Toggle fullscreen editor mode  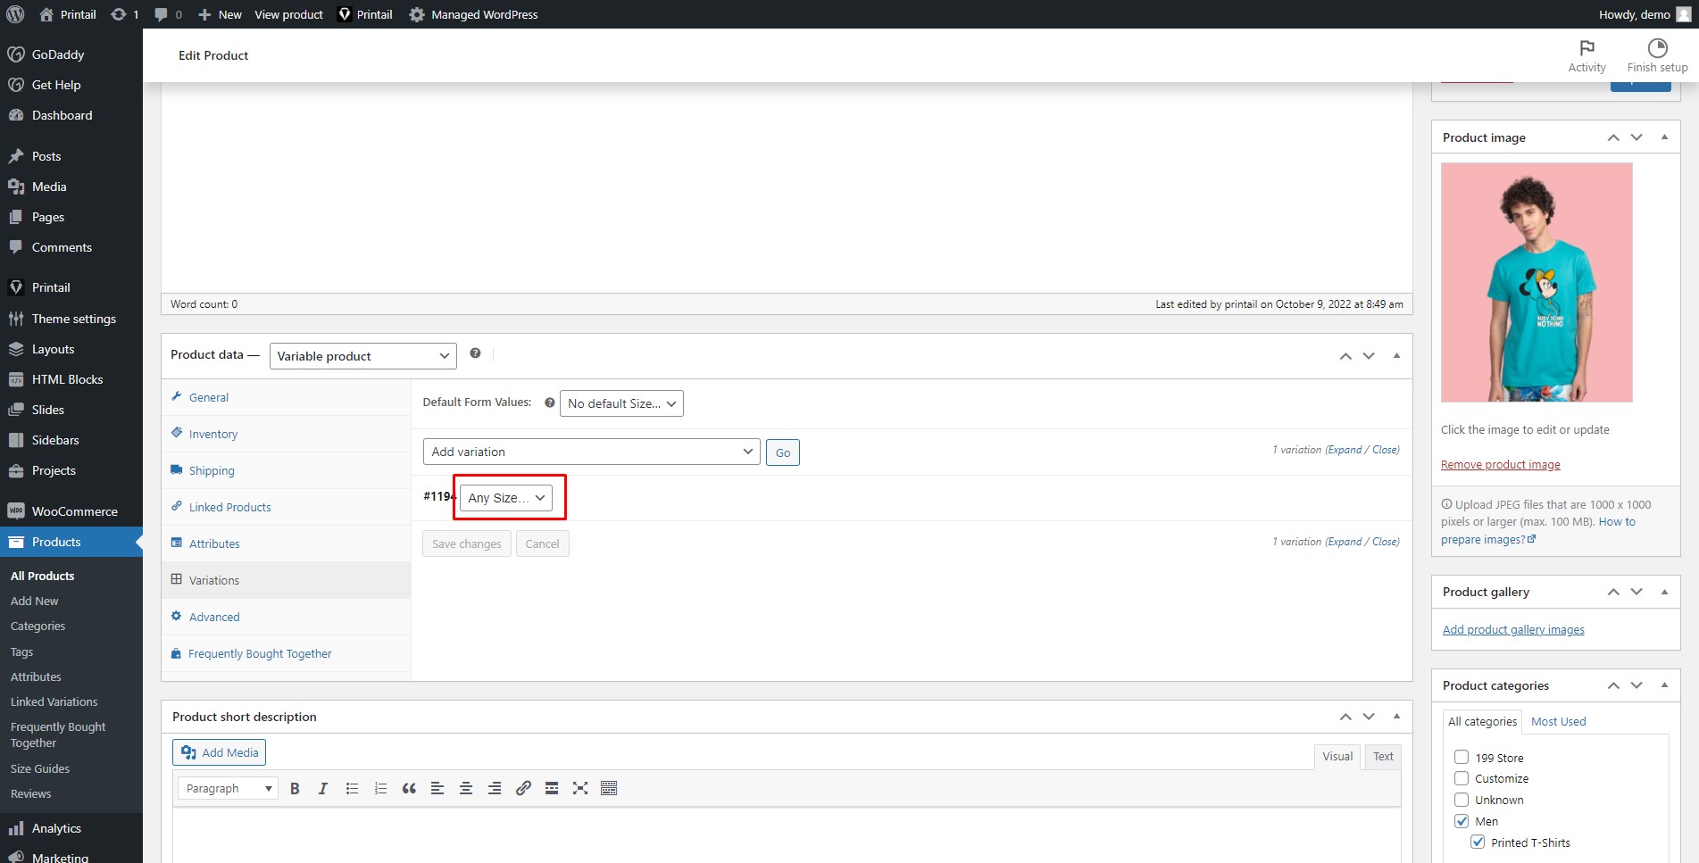point(580,788)
